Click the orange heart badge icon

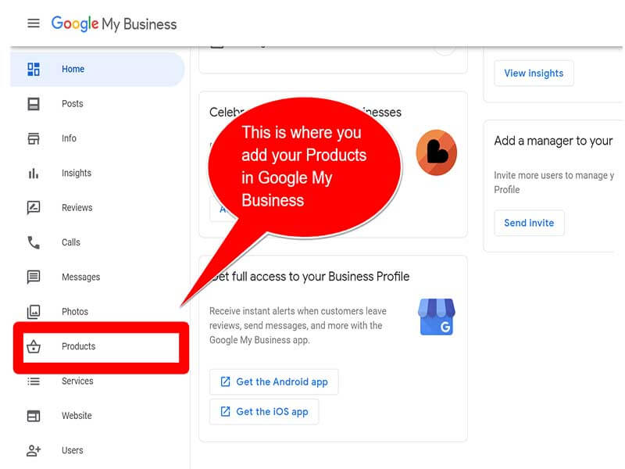pyautogui.click(x=437, y=152)
